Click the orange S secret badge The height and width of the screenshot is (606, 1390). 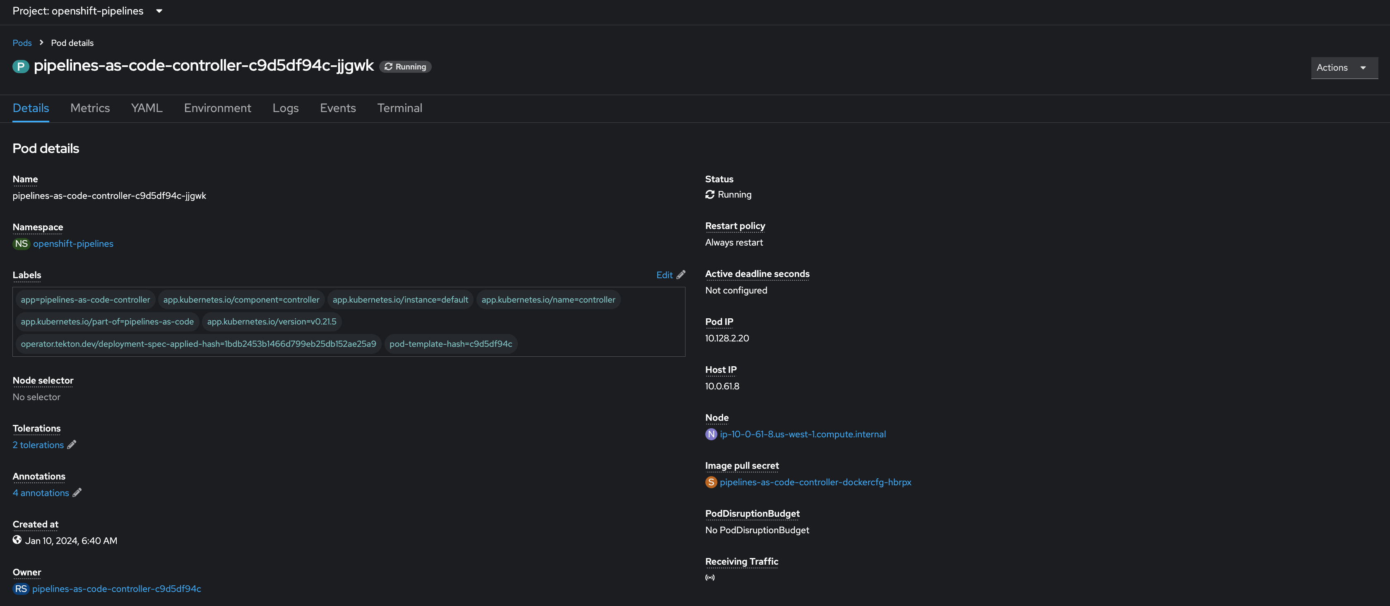(x=711, y=482)
